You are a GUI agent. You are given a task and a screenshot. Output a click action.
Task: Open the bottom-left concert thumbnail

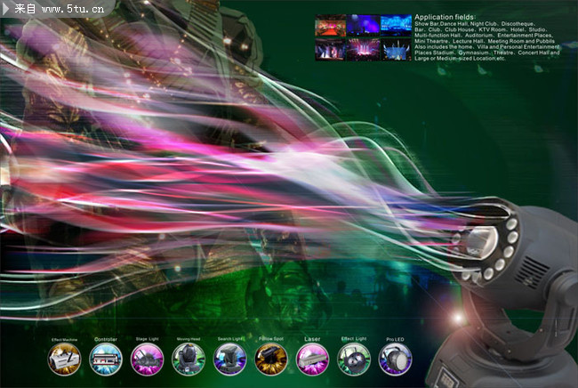tap(331, 49)
